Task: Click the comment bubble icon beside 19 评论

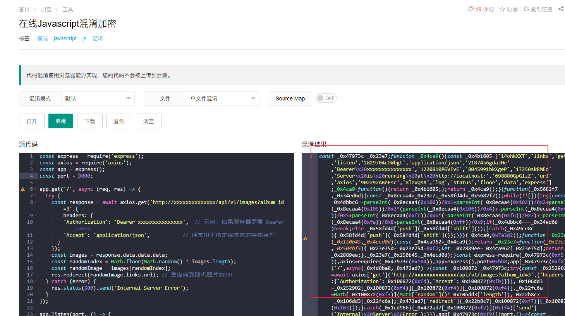Action: pyautogui.click(x=471, y=9)
